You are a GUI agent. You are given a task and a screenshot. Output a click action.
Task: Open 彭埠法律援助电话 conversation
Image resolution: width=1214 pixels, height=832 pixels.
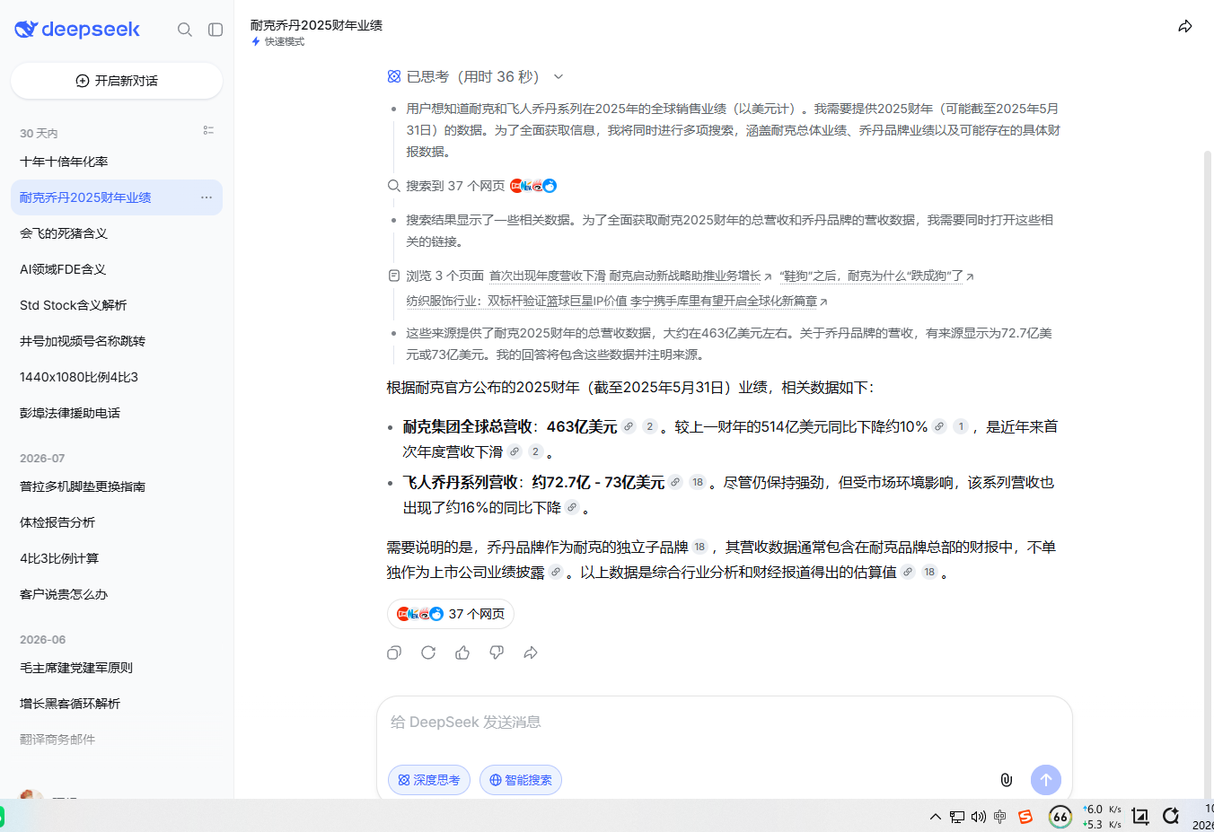[117, 413]
